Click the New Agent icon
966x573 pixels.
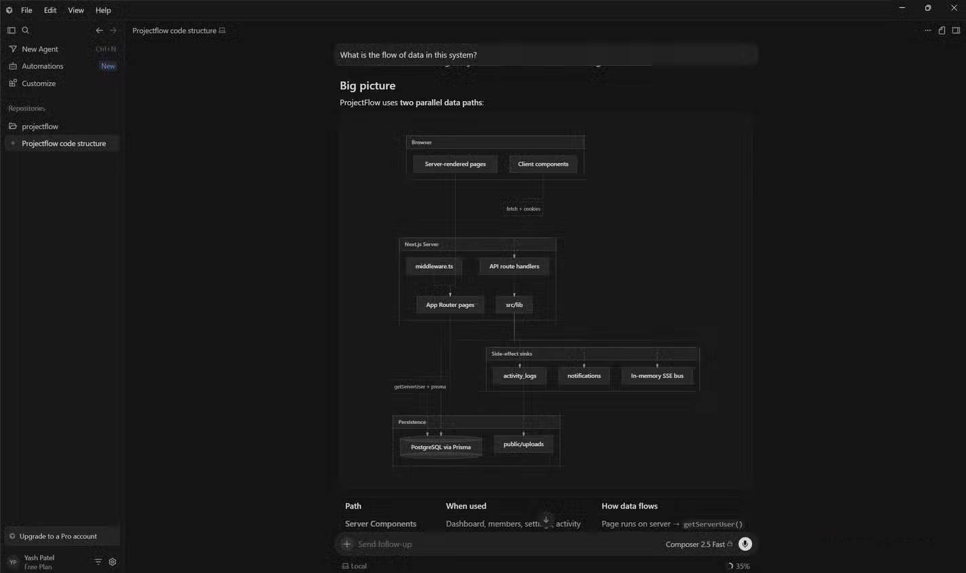(x=13, y=49)
